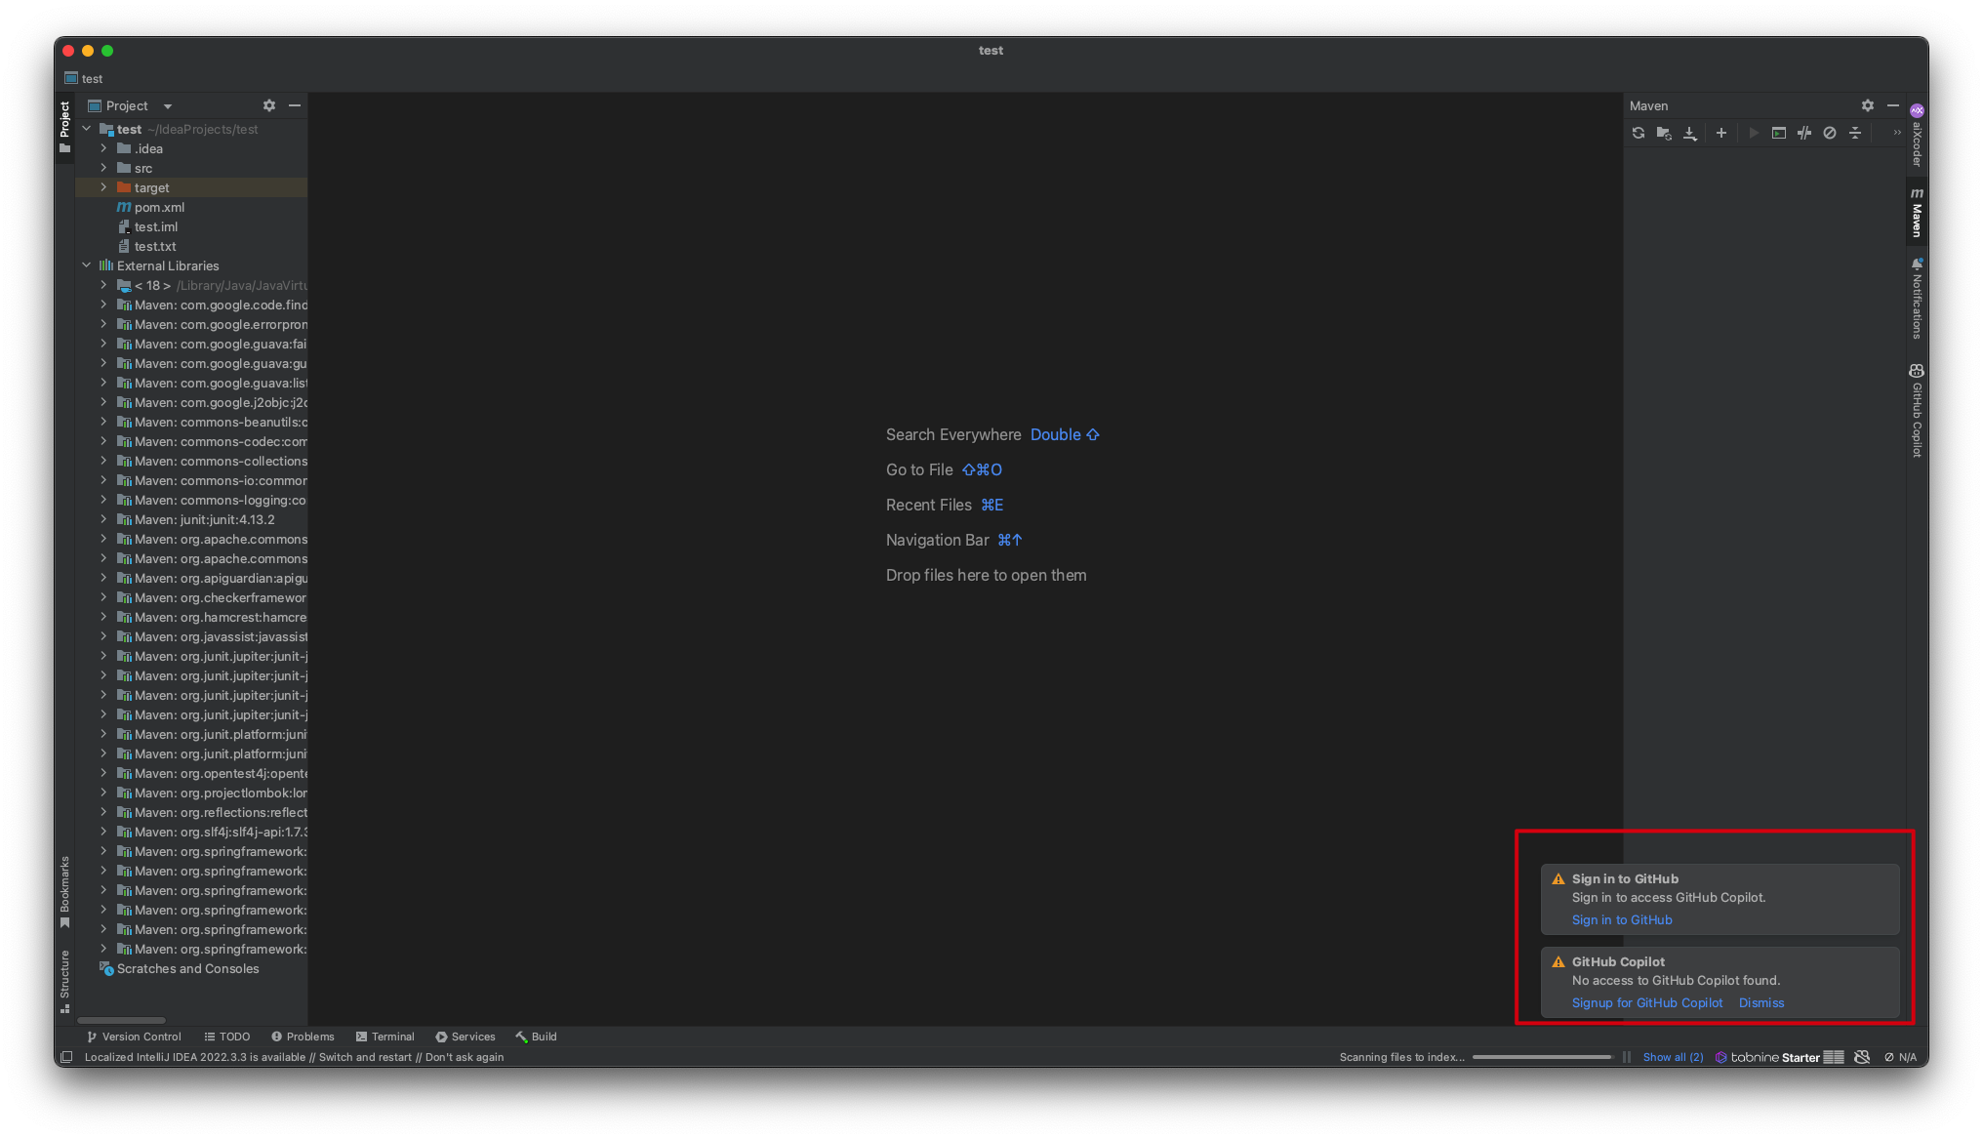Click the indexing progress bar

1541,1057
